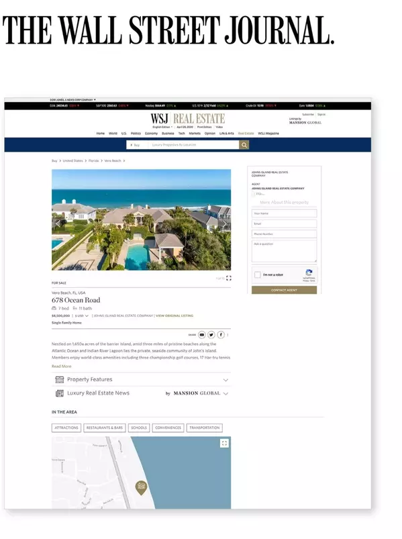Open the Real Estate nav item
The height and width of the screenshot is (539, 402).
point(246,134)
